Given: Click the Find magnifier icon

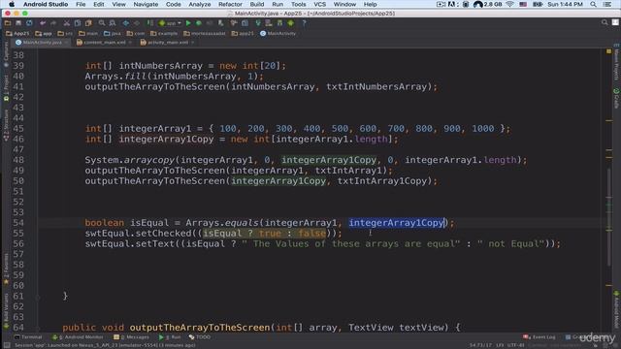Looking at the screenshot, I should pos(102,23).
